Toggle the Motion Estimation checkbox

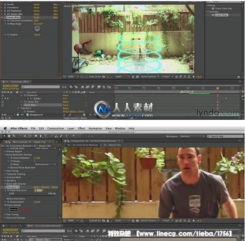point(35,199)
